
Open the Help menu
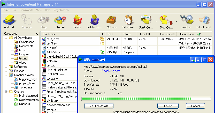point(48,10)
